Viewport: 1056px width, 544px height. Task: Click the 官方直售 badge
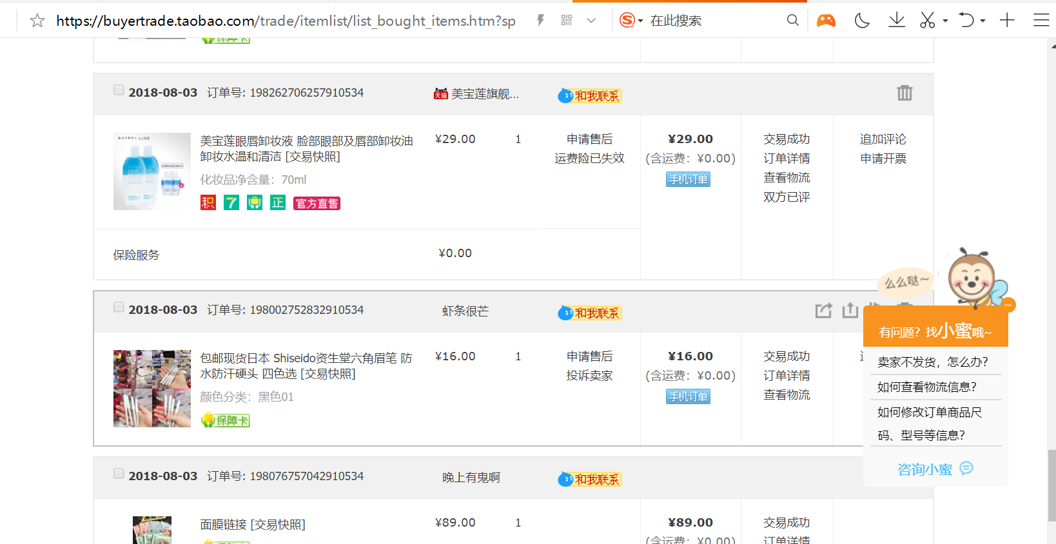(317, 204)
